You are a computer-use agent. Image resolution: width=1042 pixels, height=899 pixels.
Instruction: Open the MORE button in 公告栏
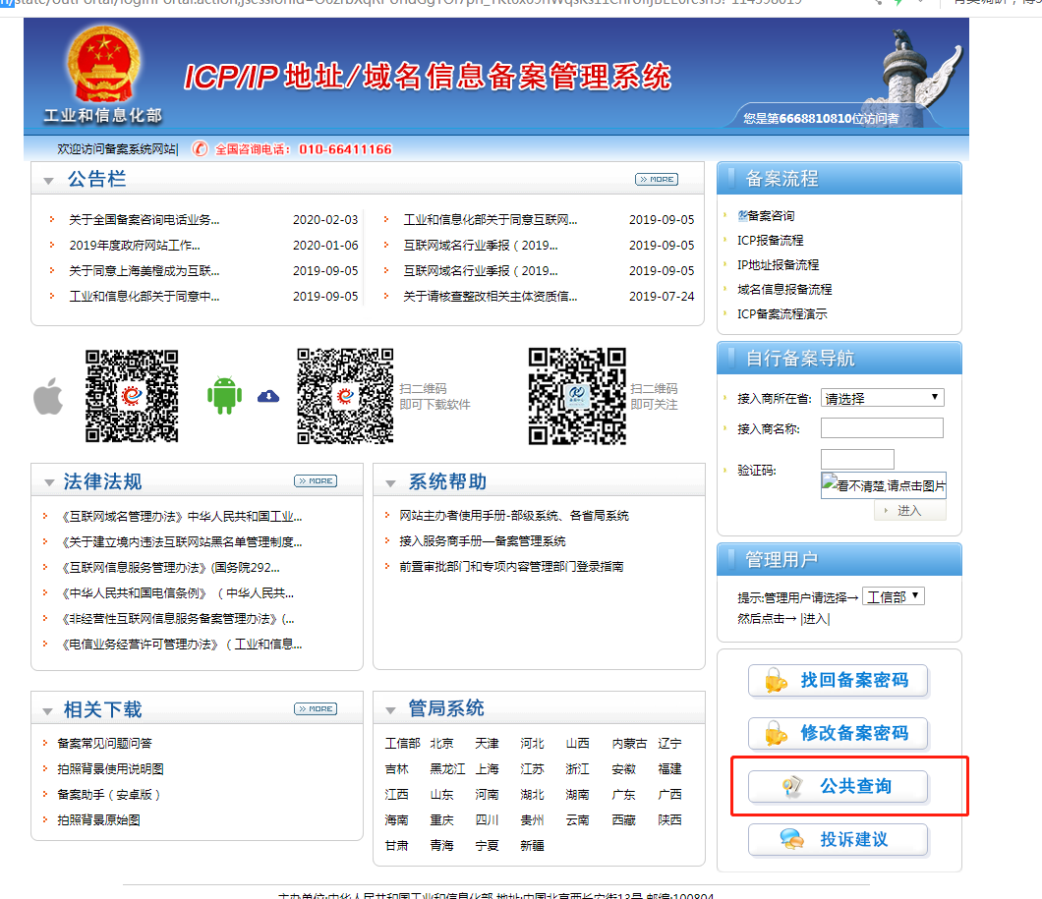(x=656, y=179)
